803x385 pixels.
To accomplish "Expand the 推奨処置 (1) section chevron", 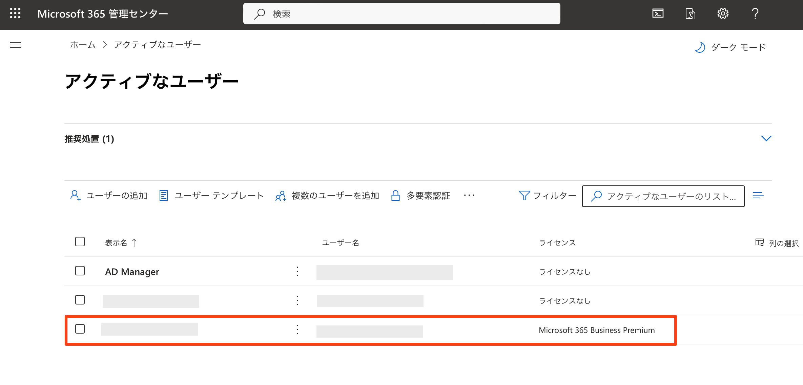I will point(766,138).
